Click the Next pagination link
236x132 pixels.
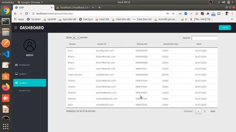[213, 111]
